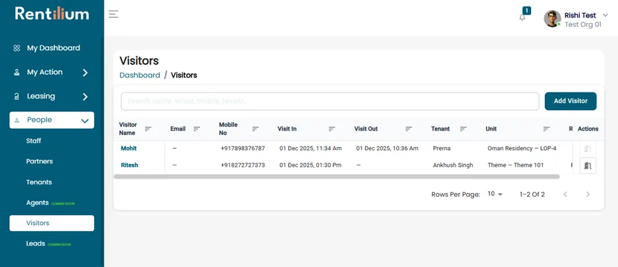Click the Rentilium logo
This screenshot has height=267, width=618.
click(x=52, y=14)
